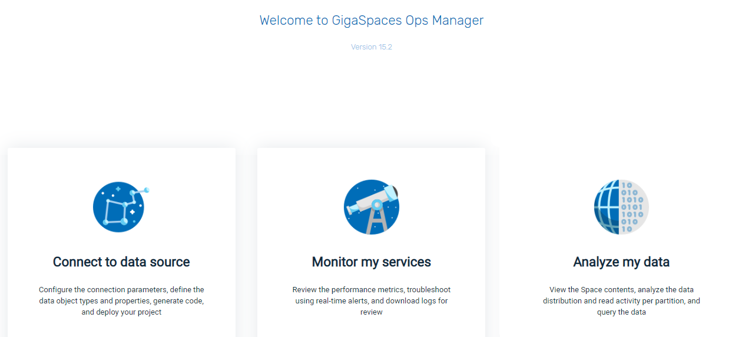
Task: Click the "Welcome to GigaSpaces Ops Manager" title
Action: pyautogui.click(x=372, y=21)
